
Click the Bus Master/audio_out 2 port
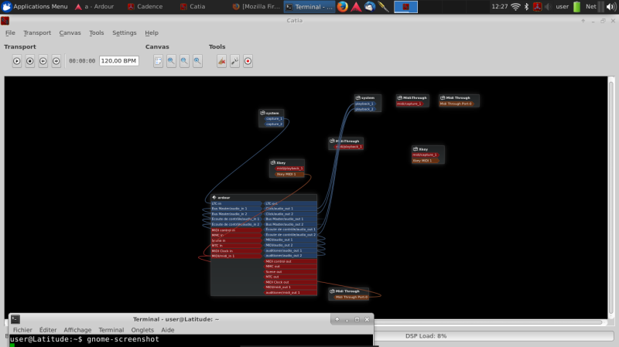[x=290, y=224]
